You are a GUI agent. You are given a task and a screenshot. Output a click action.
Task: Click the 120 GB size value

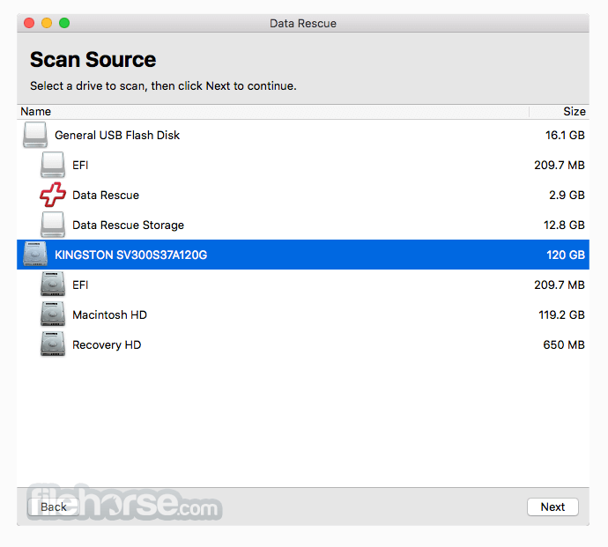[x=566, y=255]
